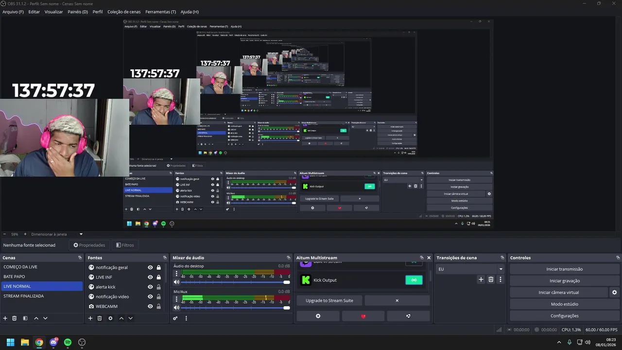Remove selected scene with trash icon
Image resolution: width=622 pixels, height=350 pixels.
15,318
